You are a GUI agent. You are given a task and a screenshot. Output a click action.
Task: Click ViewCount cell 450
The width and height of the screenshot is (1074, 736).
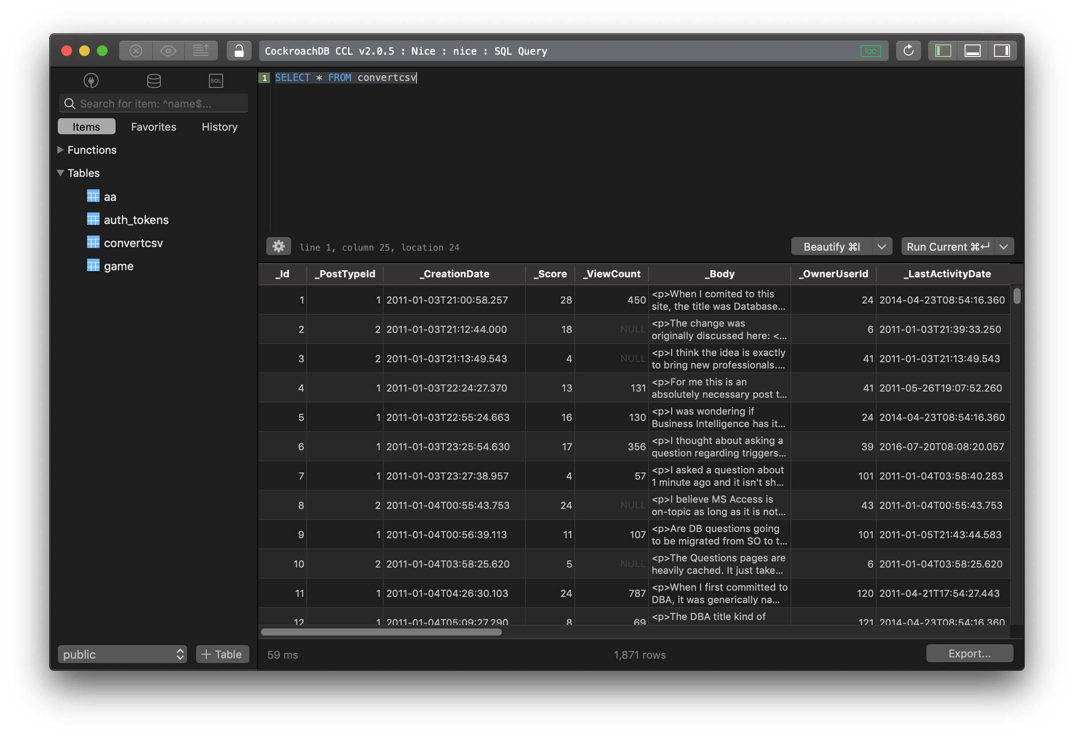pyautogui.click(x=612, y=300)
